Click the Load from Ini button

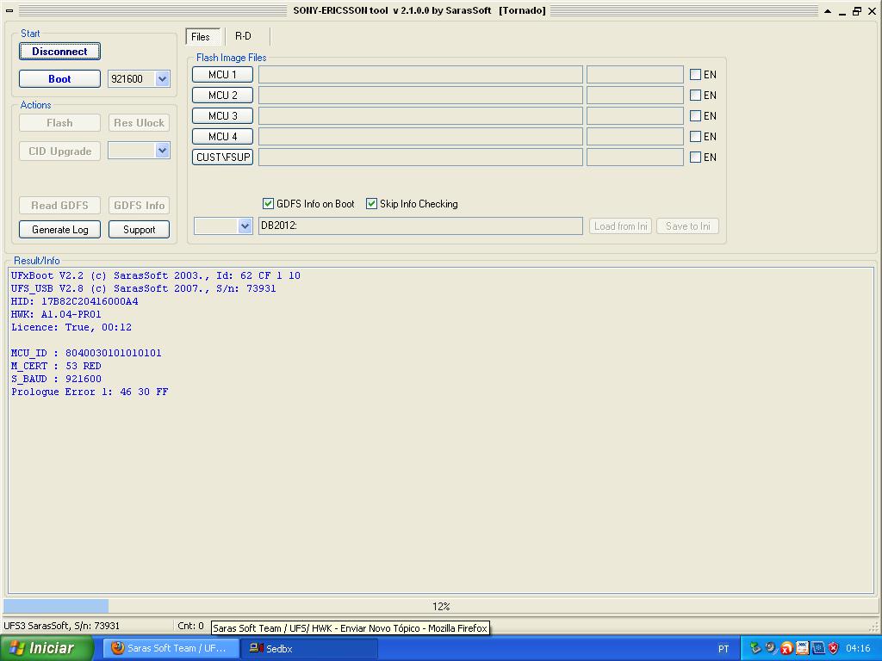(x=620, y=226)
